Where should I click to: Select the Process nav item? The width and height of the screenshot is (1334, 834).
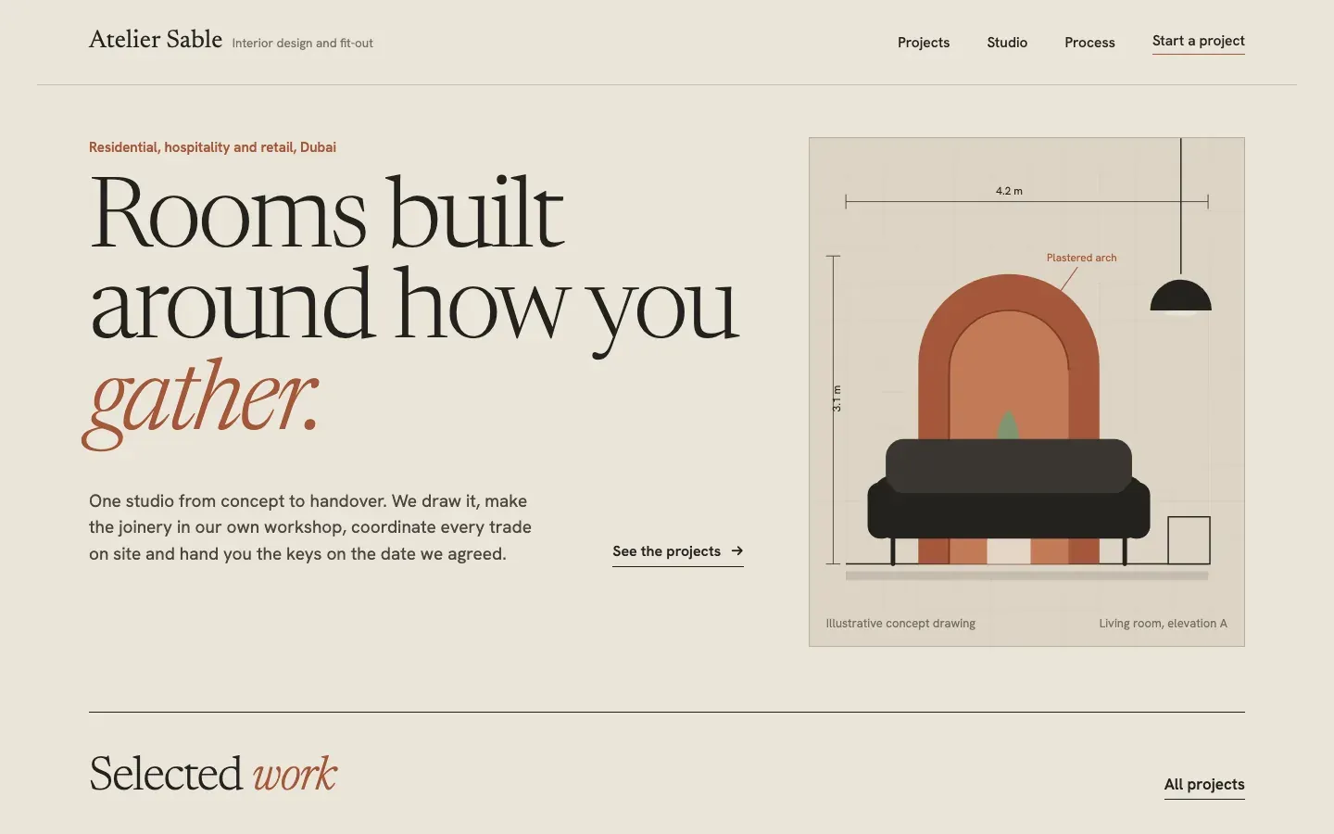(x=1089, y=43)
